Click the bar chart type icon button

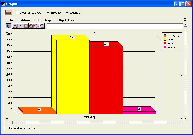coord(8,12)
